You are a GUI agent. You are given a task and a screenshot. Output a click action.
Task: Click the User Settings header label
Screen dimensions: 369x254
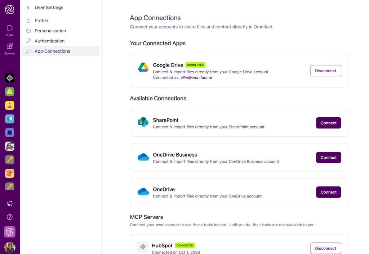tap(49, 8)
